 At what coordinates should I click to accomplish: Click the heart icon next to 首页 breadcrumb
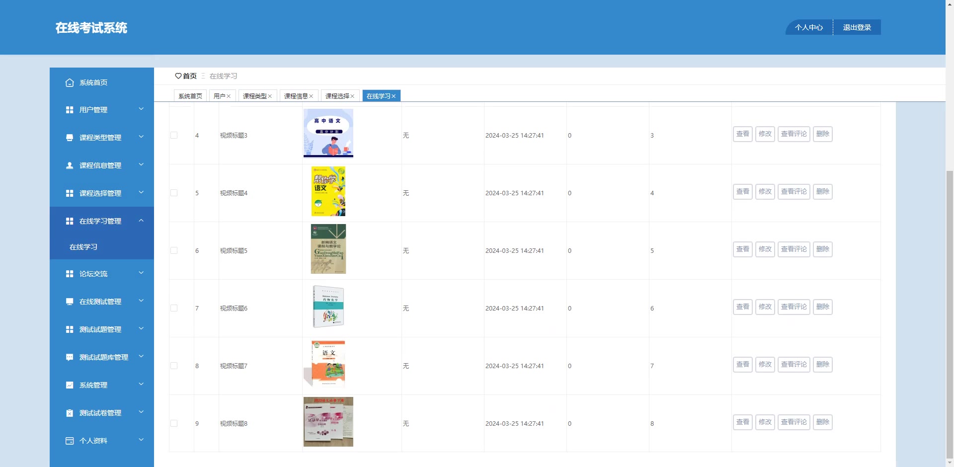point(178,76)
